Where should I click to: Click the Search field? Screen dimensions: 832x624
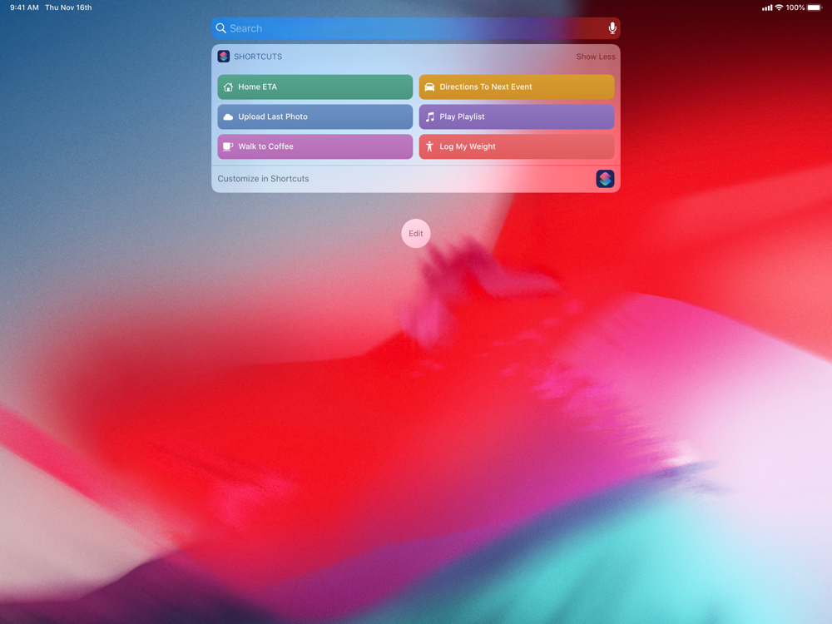pos(415,28)
